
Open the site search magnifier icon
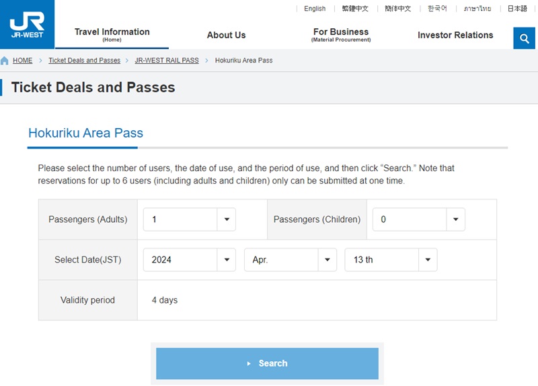524,38
